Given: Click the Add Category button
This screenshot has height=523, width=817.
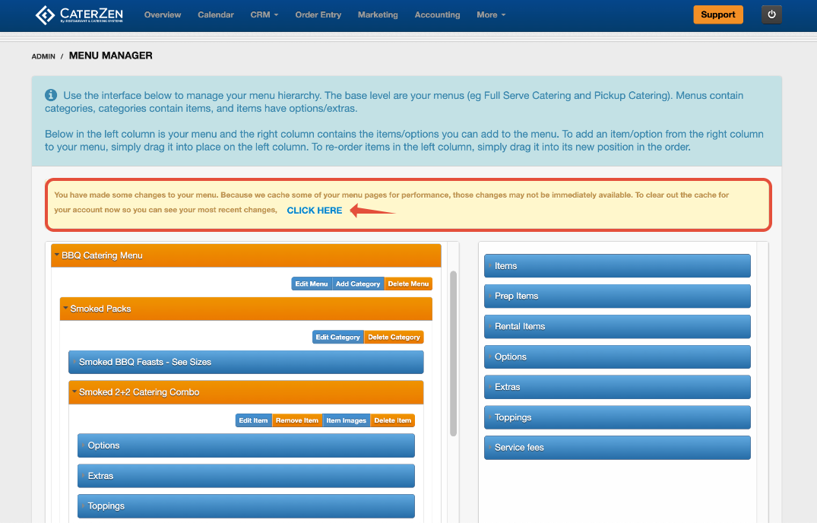Looking at the screenshot, I should tap(358, 284).
